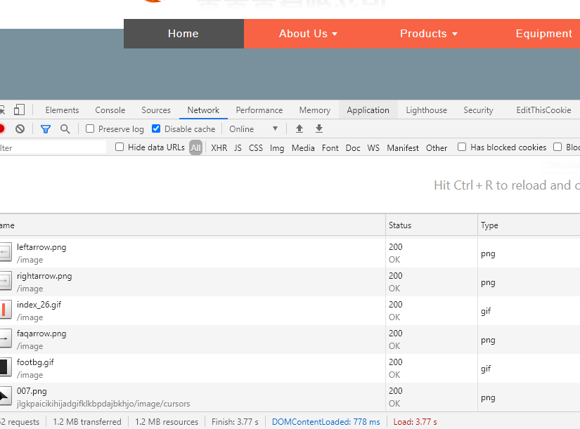The width and height of the screenshot is (580, 429).
Task: Open network search with magnifier icon
Action: 65,129
